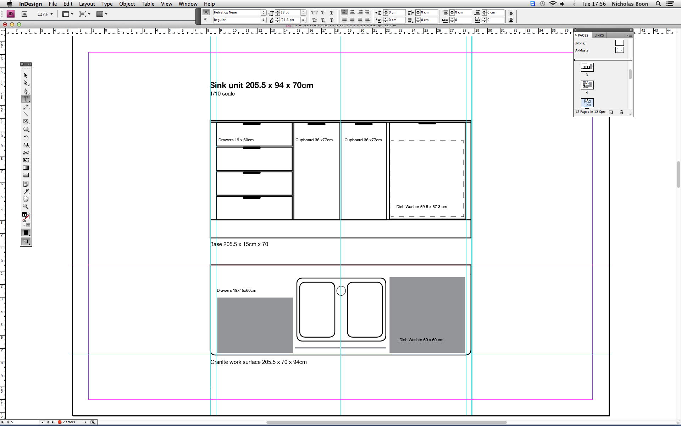Open font size 18 pt dropdown
Viewport: 681px width, 426px height.
303,12
